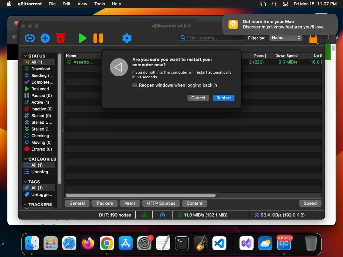Collapse the CATEGORIES section
Viewport: 343px width, 257px height.
[25, 159]
